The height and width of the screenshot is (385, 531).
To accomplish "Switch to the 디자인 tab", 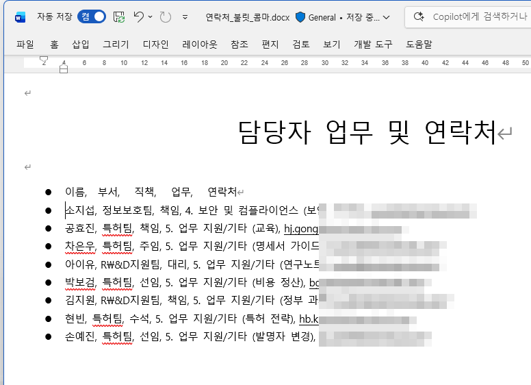I will click(155, 45).
